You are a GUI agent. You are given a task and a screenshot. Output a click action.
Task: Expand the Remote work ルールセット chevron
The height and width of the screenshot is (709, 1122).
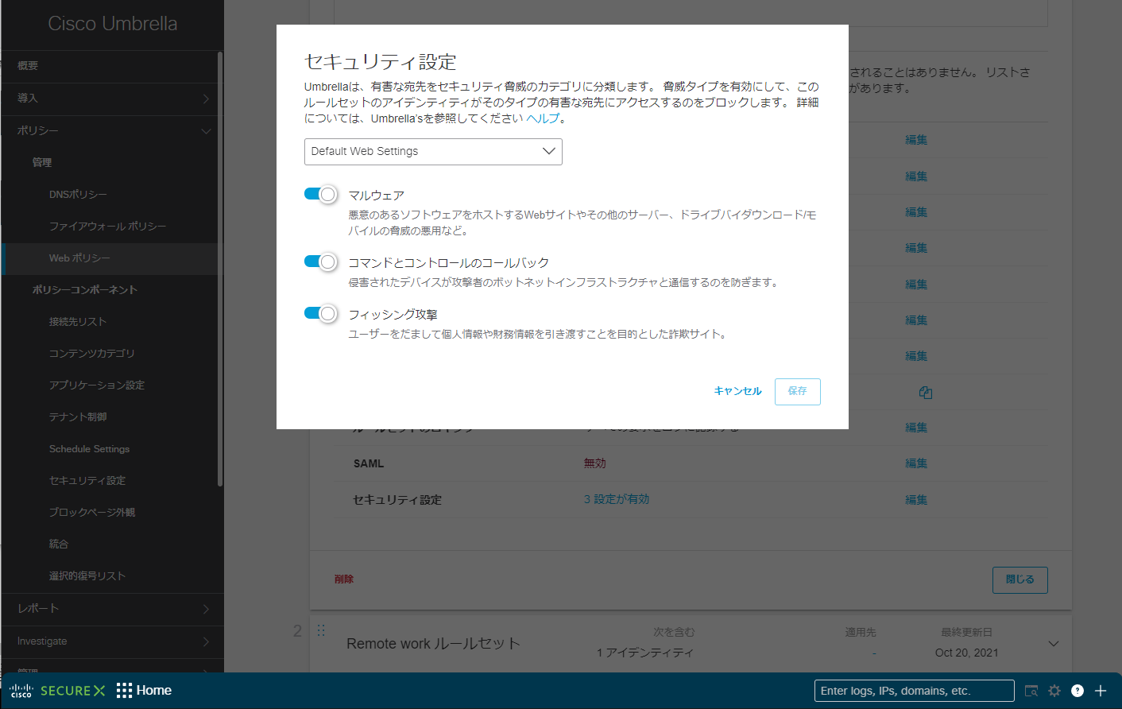[x=1054, y=644]
